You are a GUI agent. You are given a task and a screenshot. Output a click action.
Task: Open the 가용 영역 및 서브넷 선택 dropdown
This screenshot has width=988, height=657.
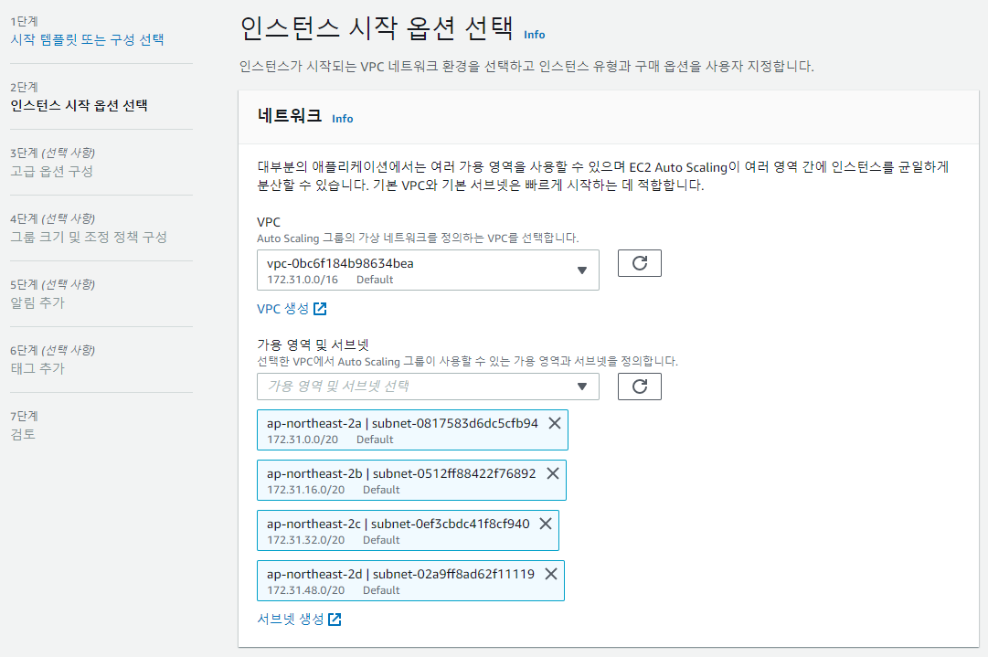click(428, 387)
